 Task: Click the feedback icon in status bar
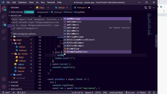[149, 92]
